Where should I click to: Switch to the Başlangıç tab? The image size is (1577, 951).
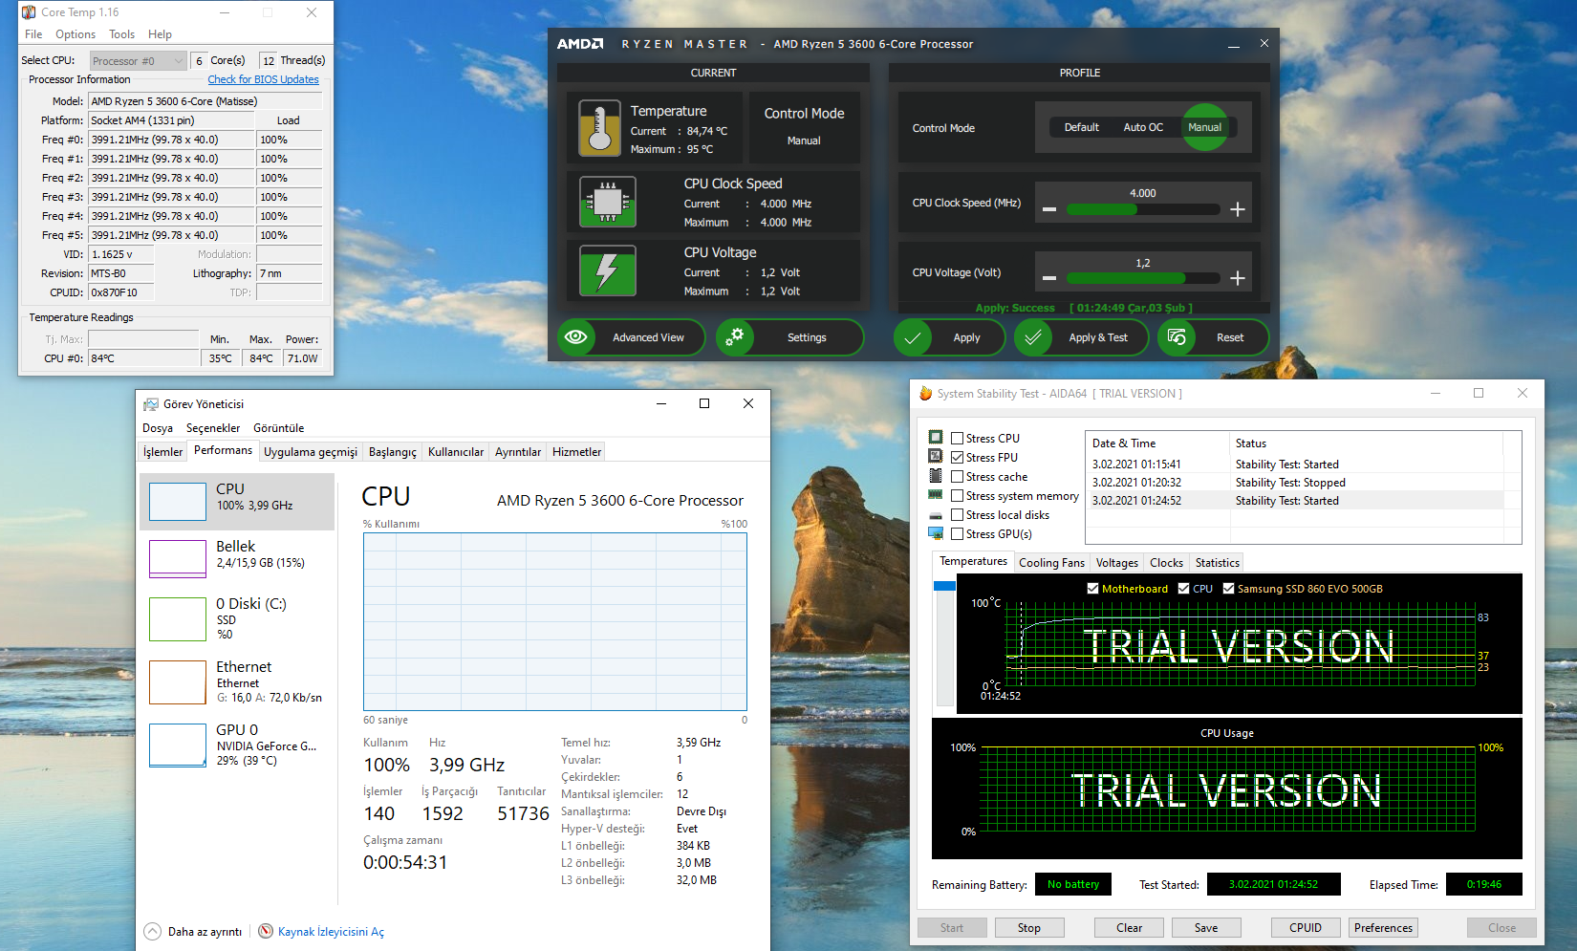393,452
